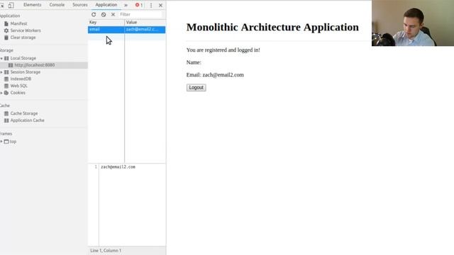
Task: Click the top frame window icon
Action: [6, 142]
